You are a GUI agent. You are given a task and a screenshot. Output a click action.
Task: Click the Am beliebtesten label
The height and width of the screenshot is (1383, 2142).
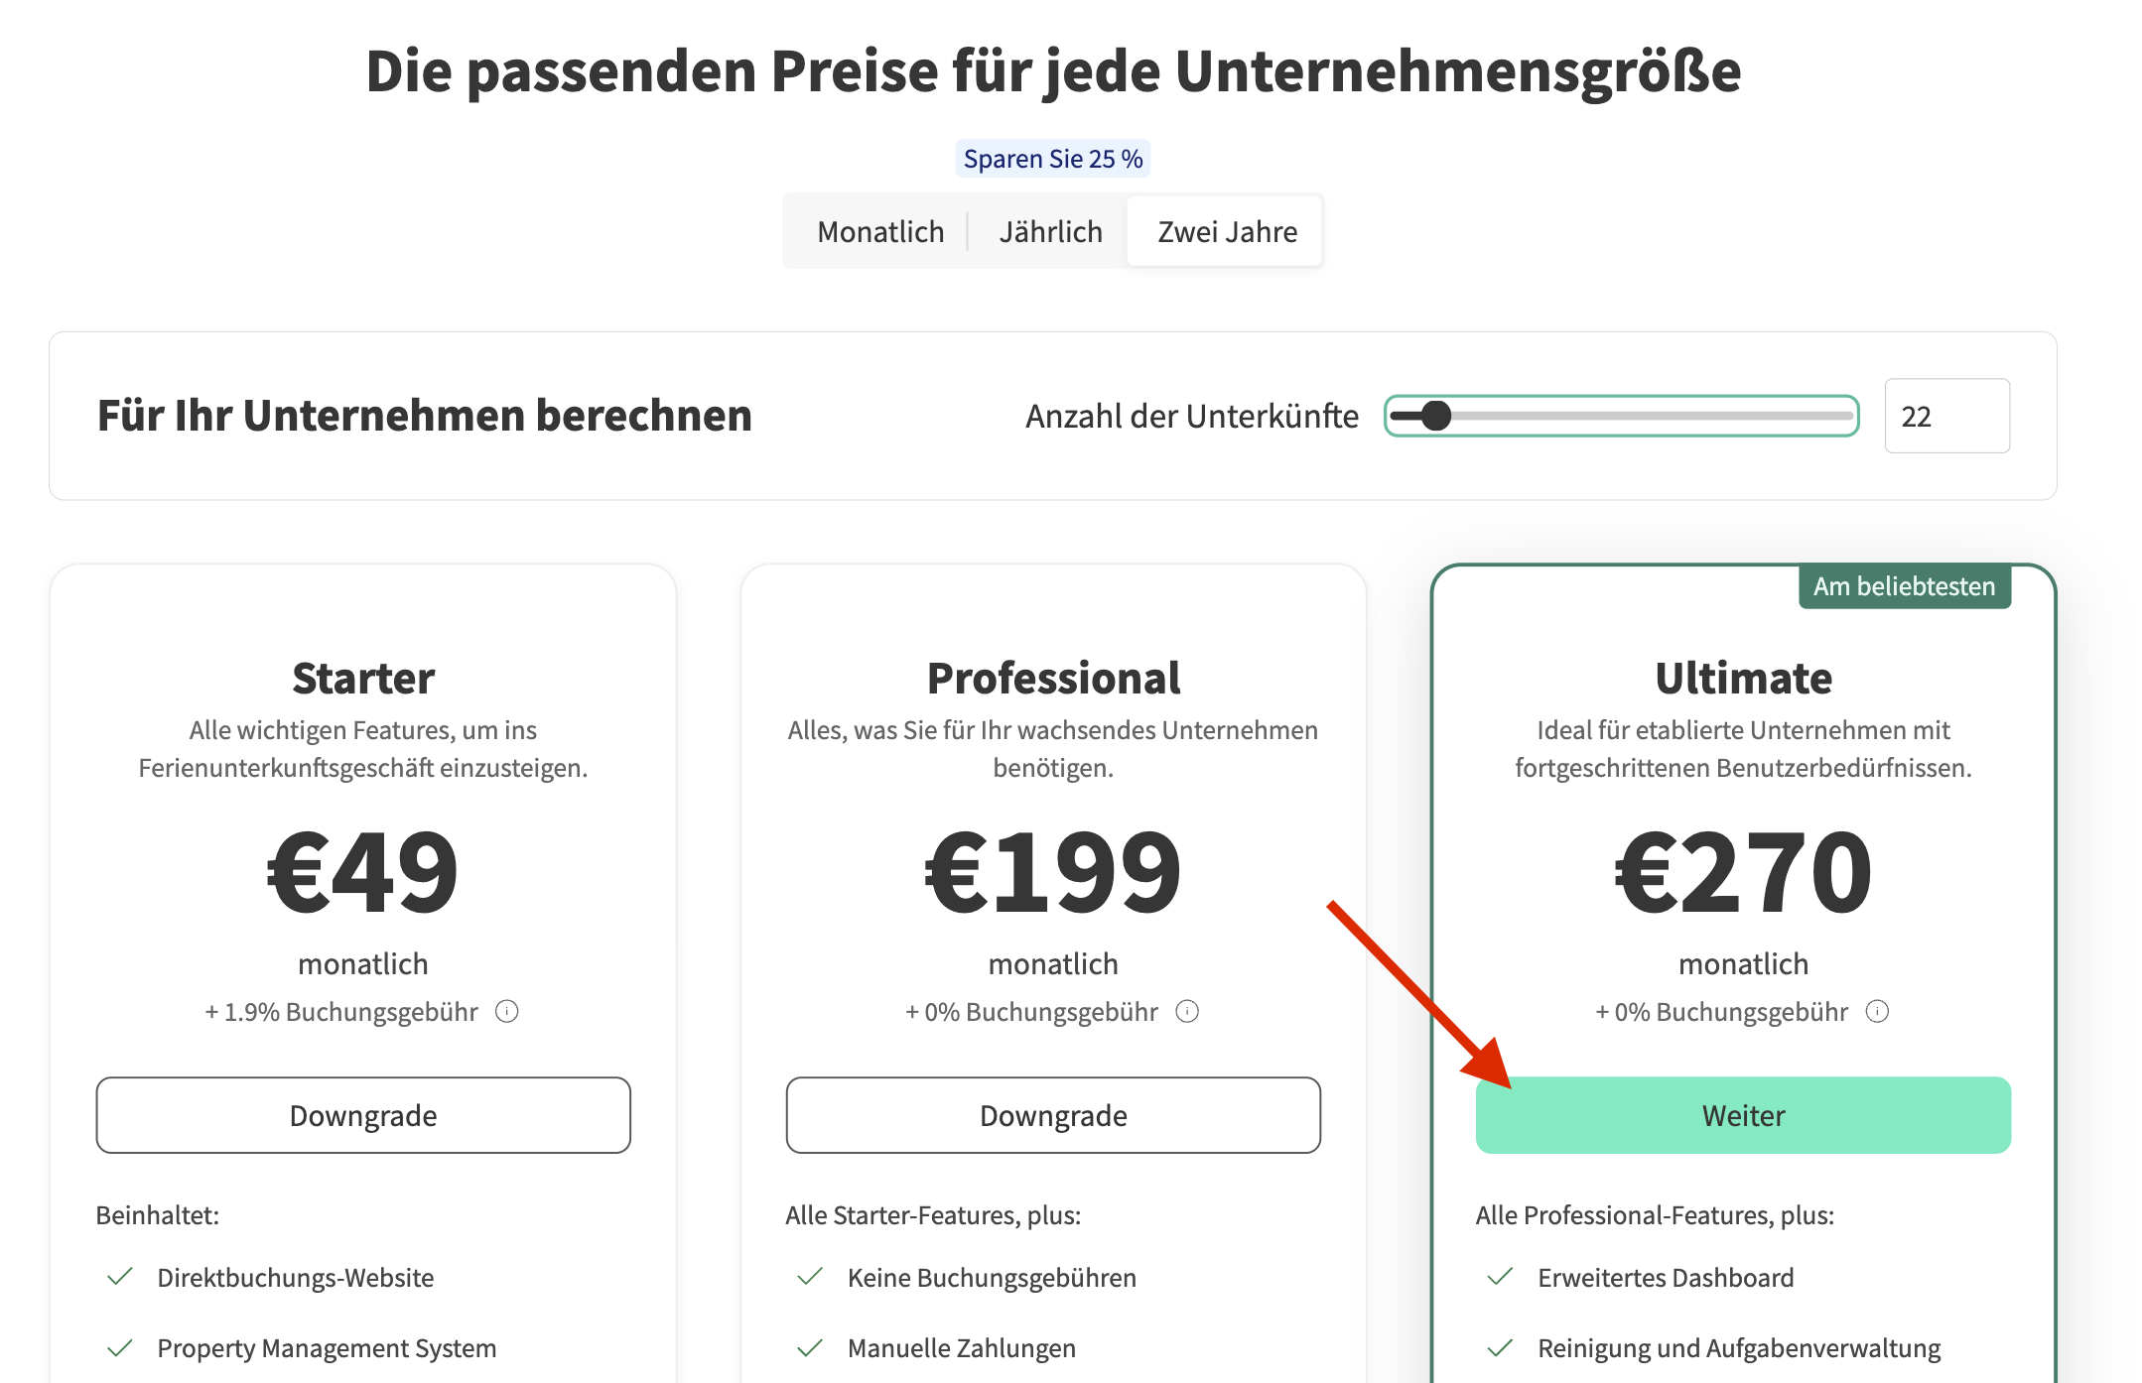click(1904, 586)
